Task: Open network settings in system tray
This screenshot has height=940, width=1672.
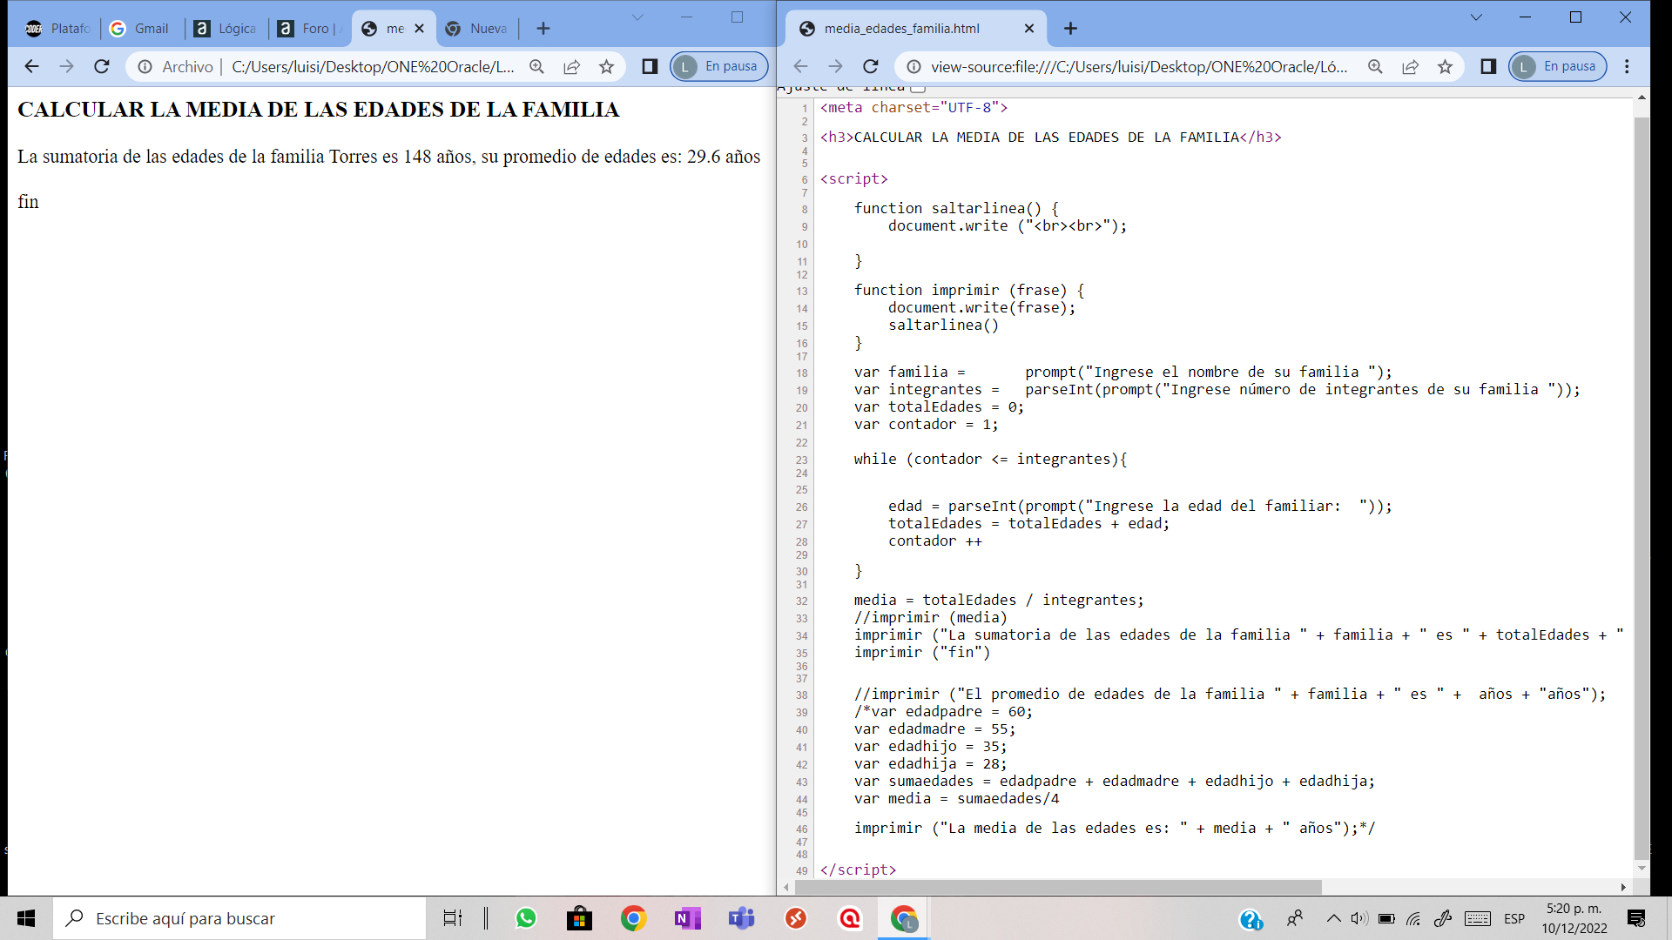Action: 1413,918
